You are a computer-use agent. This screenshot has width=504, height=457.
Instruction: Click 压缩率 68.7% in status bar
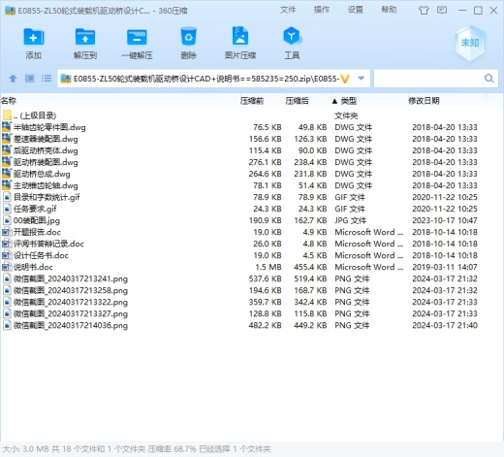(172, 449)
